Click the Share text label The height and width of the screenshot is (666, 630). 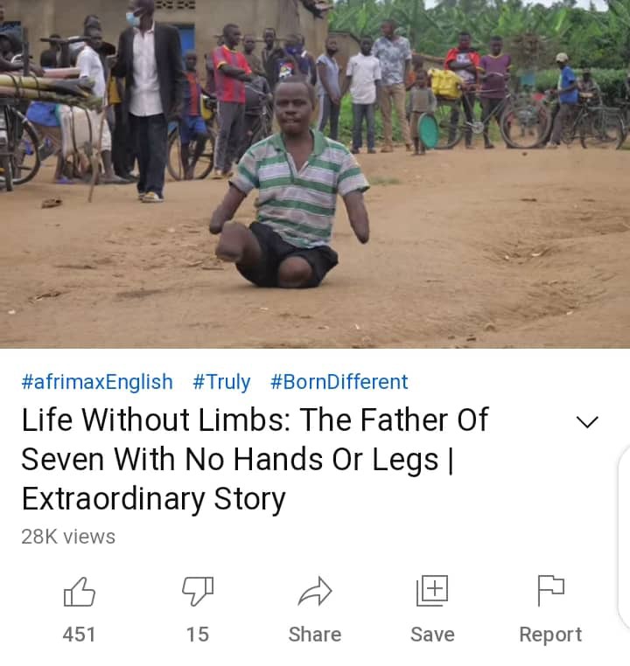[315, 635]
